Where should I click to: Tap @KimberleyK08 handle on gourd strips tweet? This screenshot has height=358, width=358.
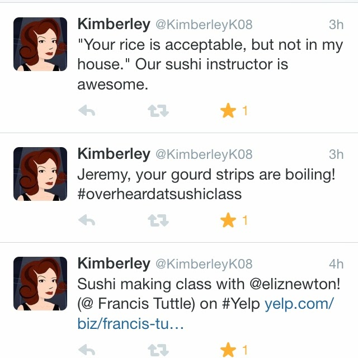204,154
